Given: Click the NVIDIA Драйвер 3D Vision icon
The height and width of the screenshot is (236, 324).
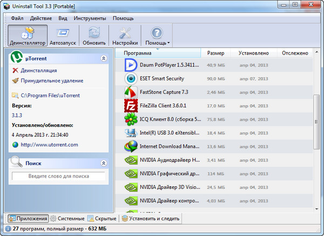Looking at the screenshot, I should click(131, 187).
